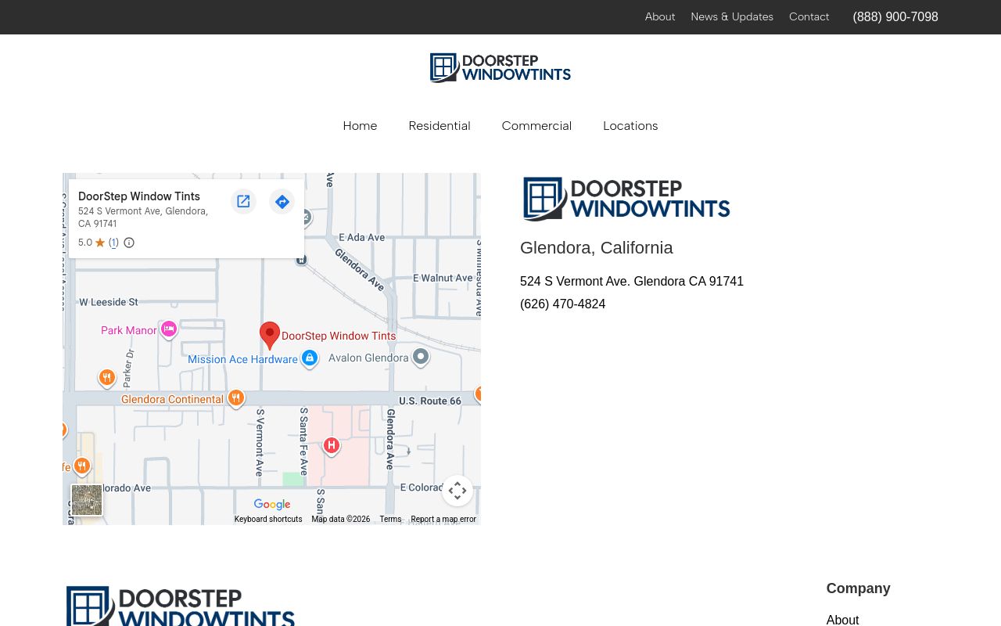Click footer DoorStep WindowTints logo
The height and width of the screenshot is (626, 1001).
point(181,606)
